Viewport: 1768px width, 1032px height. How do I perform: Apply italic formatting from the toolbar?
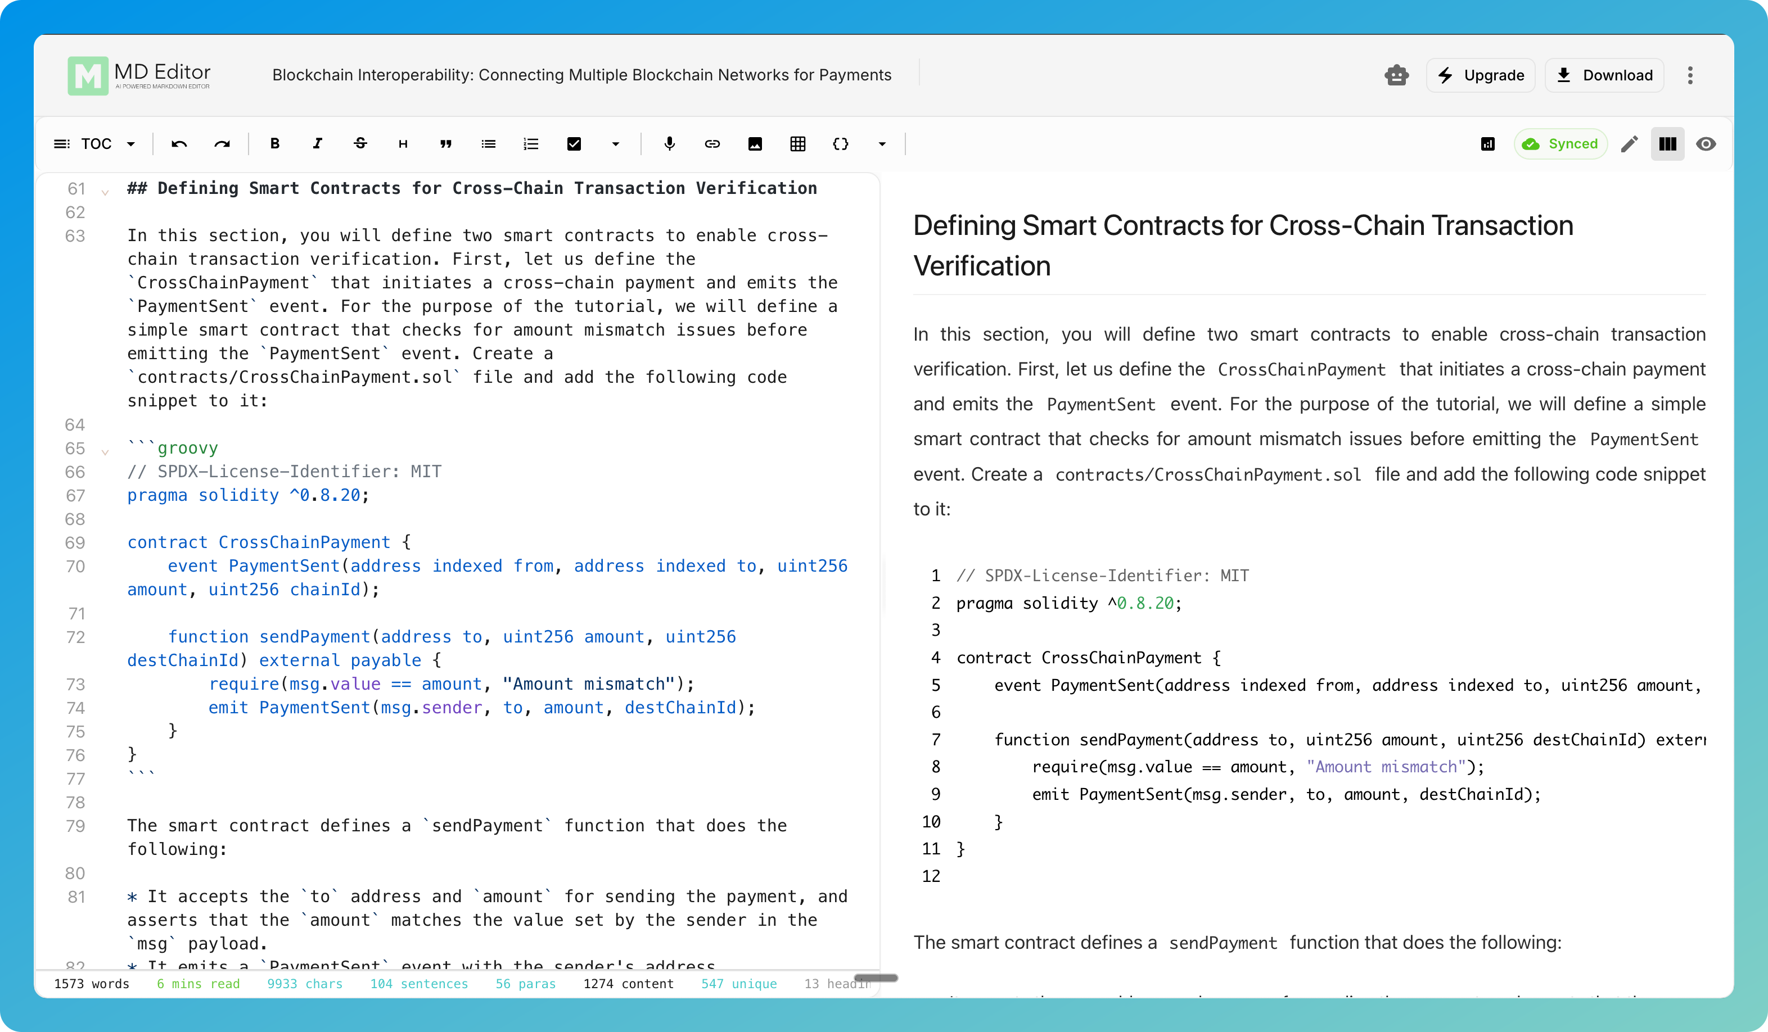(x=318, y=144)
